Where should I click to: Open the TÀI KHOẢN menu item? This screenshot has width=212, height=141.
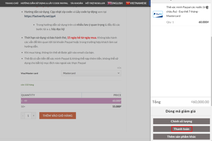76,3
